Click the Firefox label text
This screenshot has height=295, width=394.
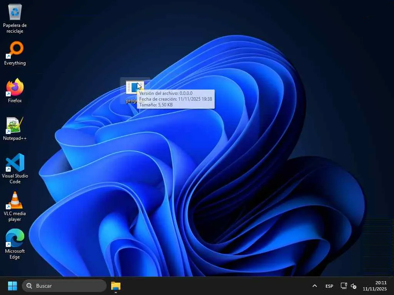pos(15,101)
